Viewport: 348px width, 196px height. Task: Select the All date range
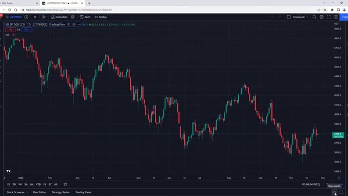pos(55,185)
